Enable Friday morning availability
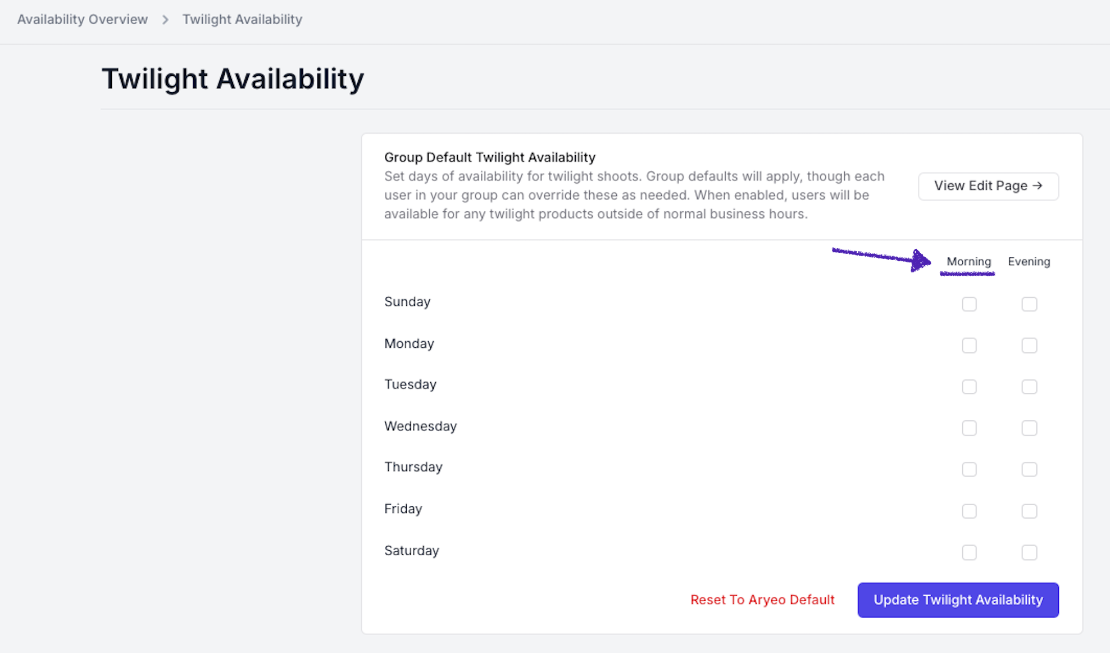The width and height of the screenshot is (1110, 653). [x=969, y=511]
